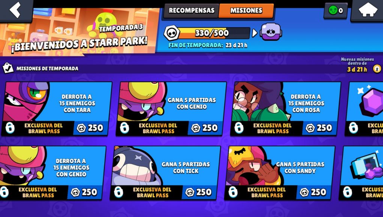Tap the Misiones de Temporada checklist icon
This screenshot has width=383, height=217.
click(8, 68)
